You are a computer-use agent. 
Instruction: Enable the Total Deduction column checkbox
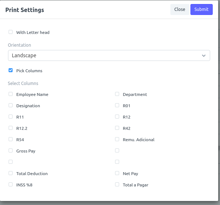(x=11, y=173)
